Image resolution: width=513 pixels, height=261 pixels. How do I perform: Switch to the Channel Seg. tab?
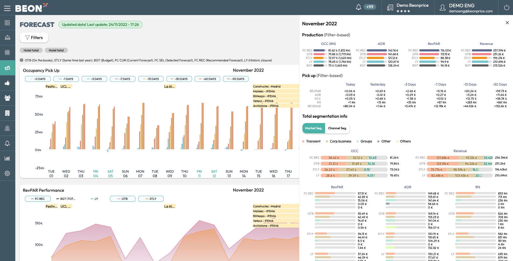337,128
